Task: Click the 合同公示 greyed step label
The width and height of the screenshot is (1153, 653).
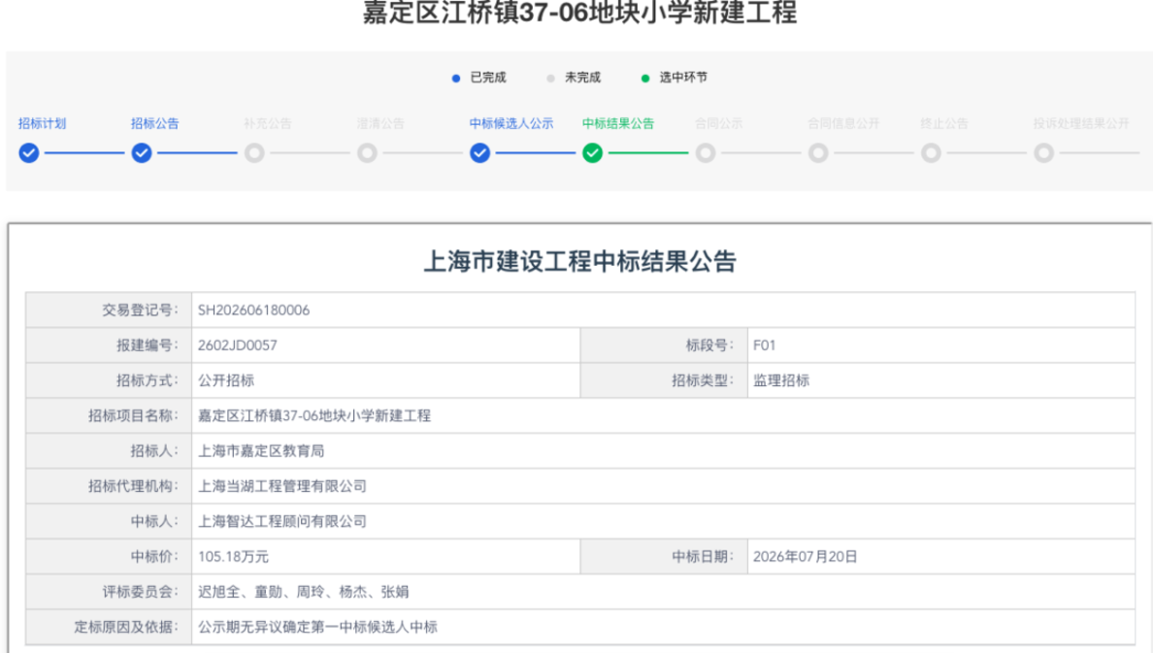Action: (x=719, y=123)
